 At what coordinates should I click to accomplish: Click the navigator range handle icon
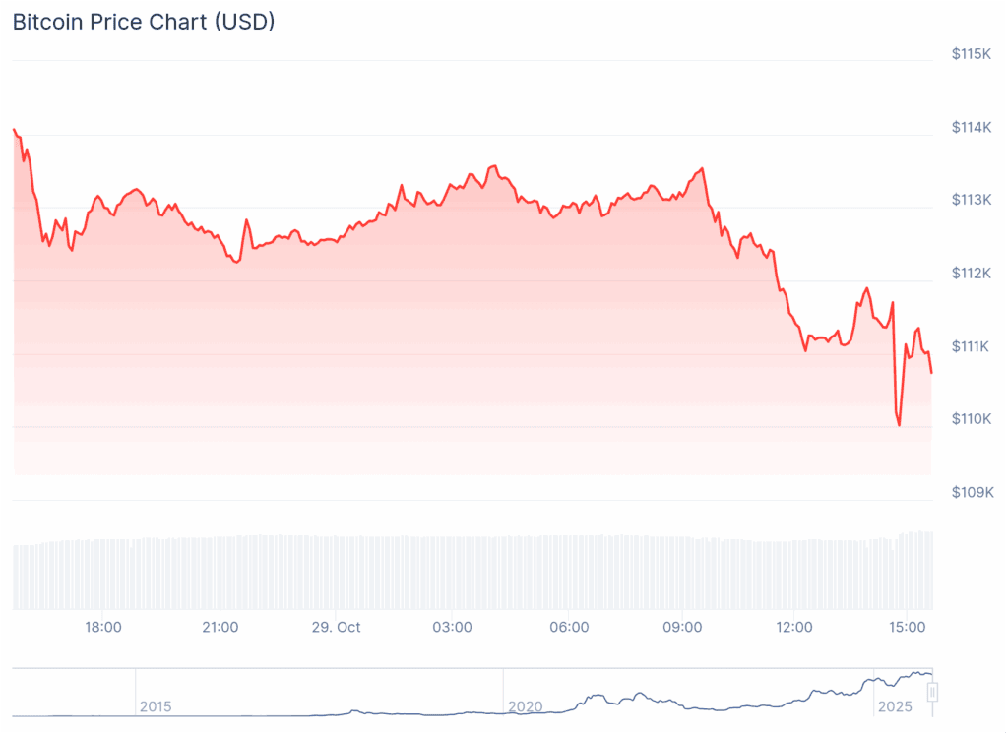point(932,693)
